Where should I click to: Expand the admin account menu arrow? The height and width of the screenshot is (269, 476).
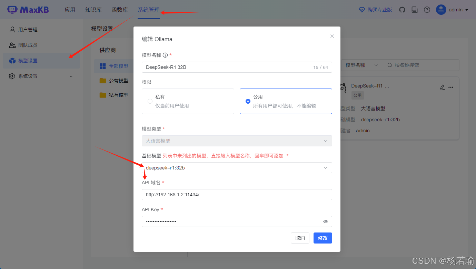467,10
